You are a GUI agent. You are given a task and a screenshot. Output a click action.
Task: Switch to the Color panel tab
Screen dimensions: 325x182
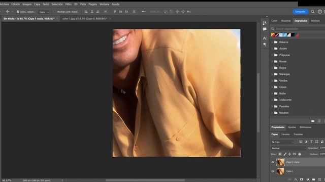coord(274,21)
